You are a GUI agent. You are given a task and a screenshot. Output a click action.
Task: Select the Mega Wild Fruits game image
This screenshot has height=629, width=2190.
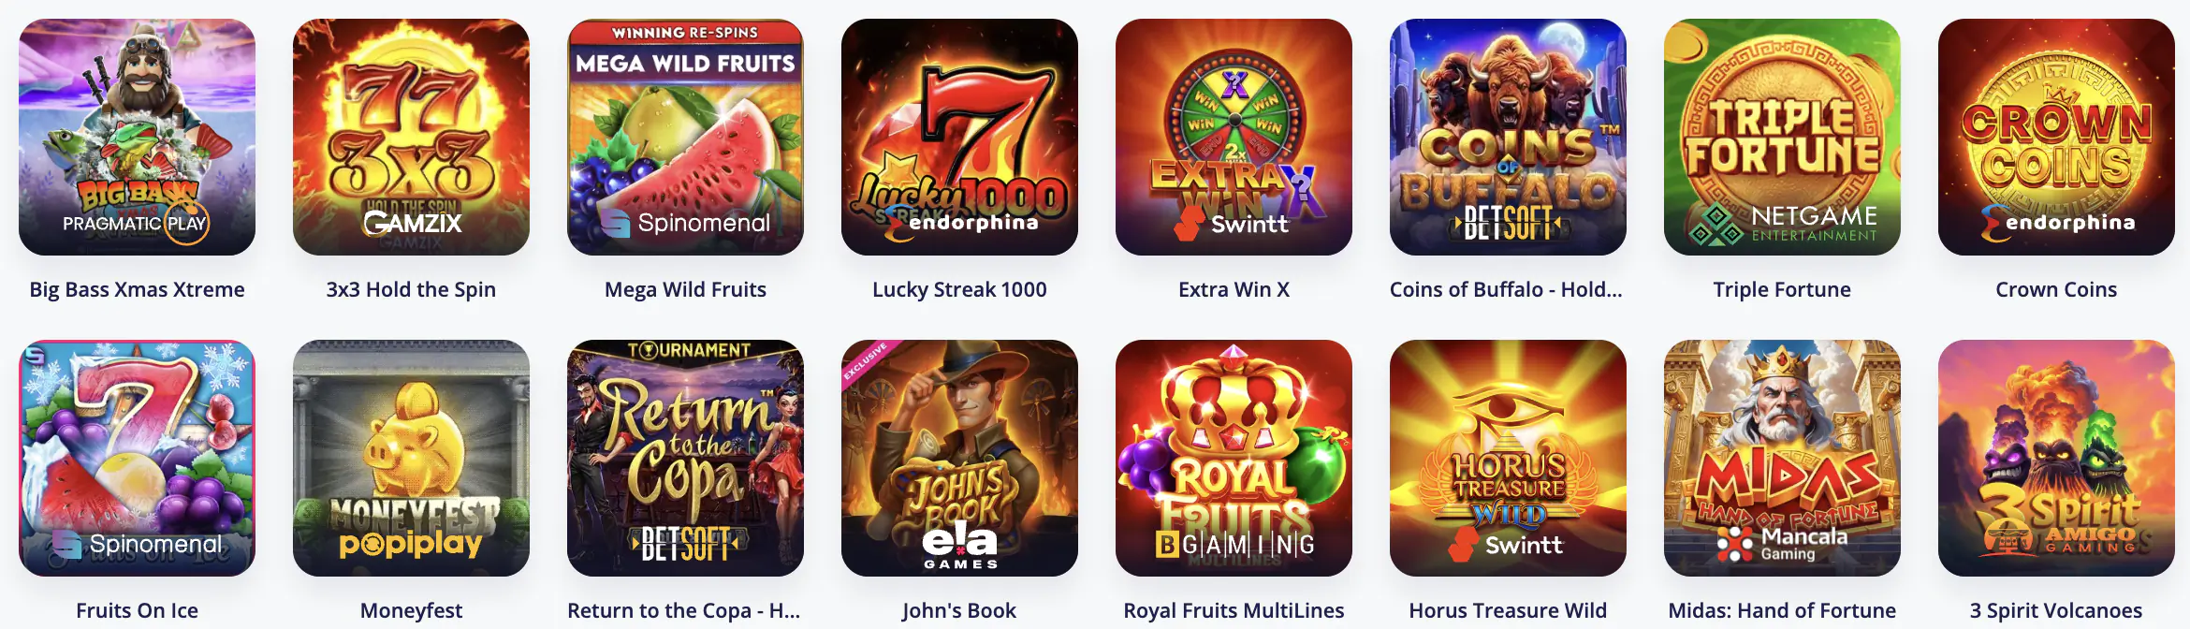pos(685,137)
